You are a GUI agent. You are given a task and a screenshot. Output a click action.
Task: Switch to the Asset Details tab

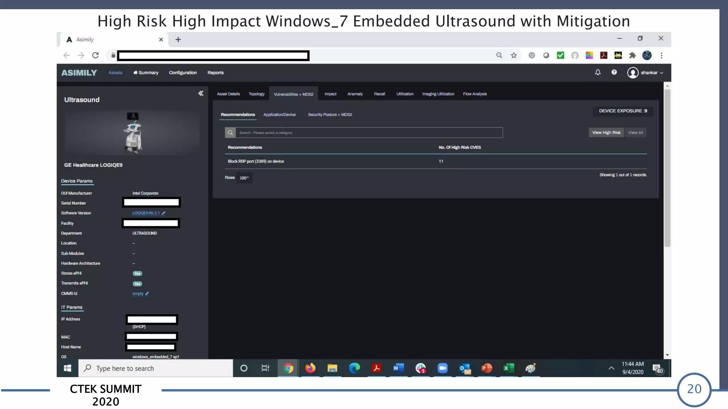coord(229,94)
